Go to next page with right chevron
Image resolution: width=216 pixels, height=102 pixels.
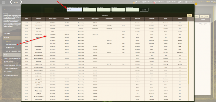click(x=21, y=2)
